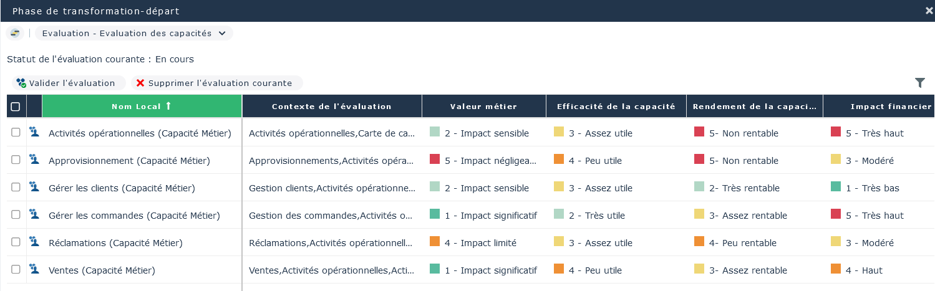Click the capacity icon beside Ventes
The width and height of the screenshot is (935, 291).
[34, 269]
